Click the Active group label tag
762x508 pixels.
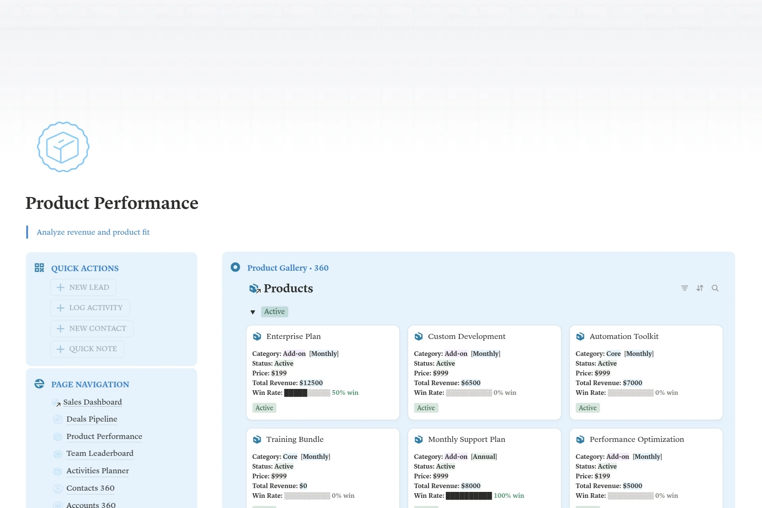click(x=274, y=312)
